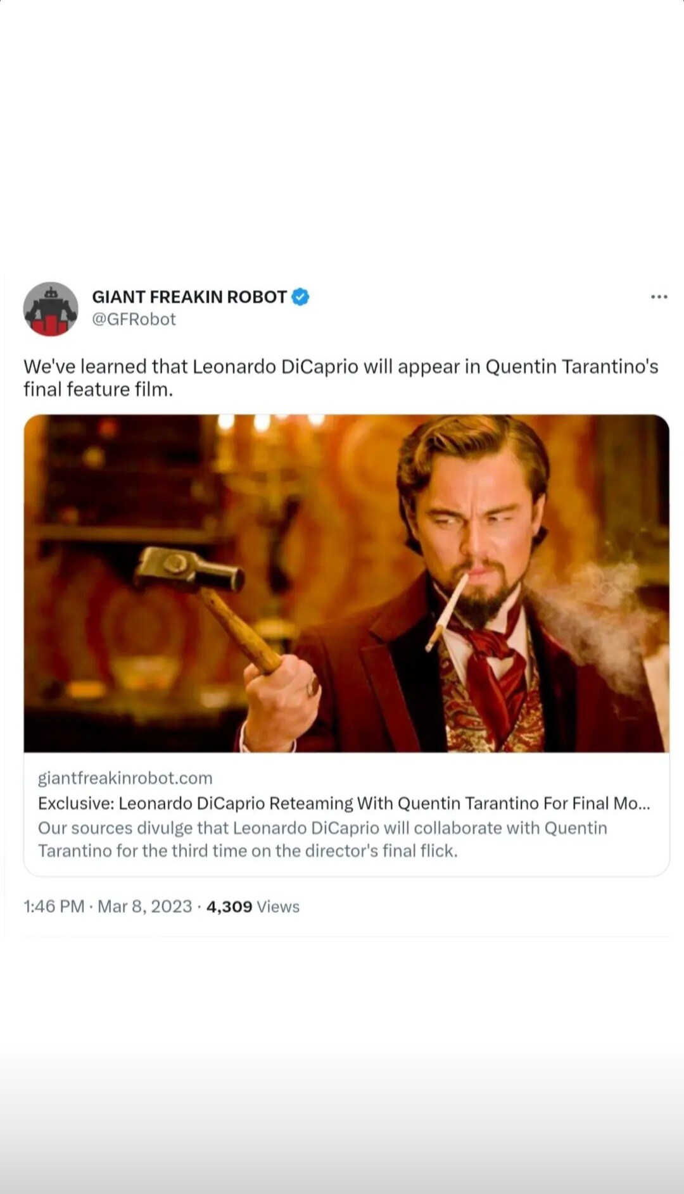Viewport: 684px width, 1194px height.
Task: Click the 1:46 PM timestamp
Action: click(x=54, y=907)
